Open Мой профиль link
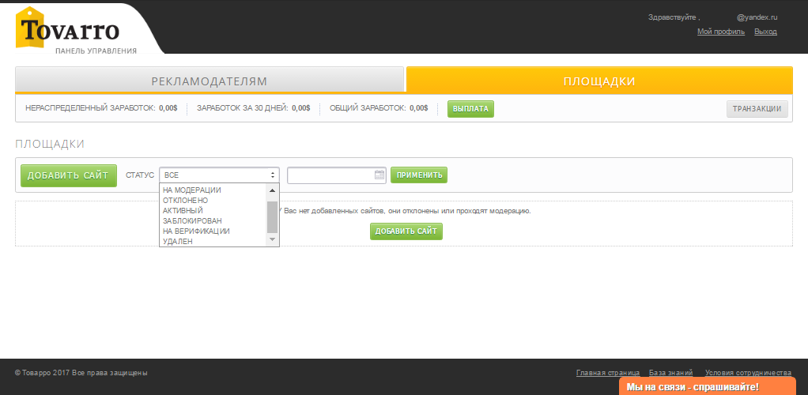Viewport: 808px width, 395px height. coord(721,32)
